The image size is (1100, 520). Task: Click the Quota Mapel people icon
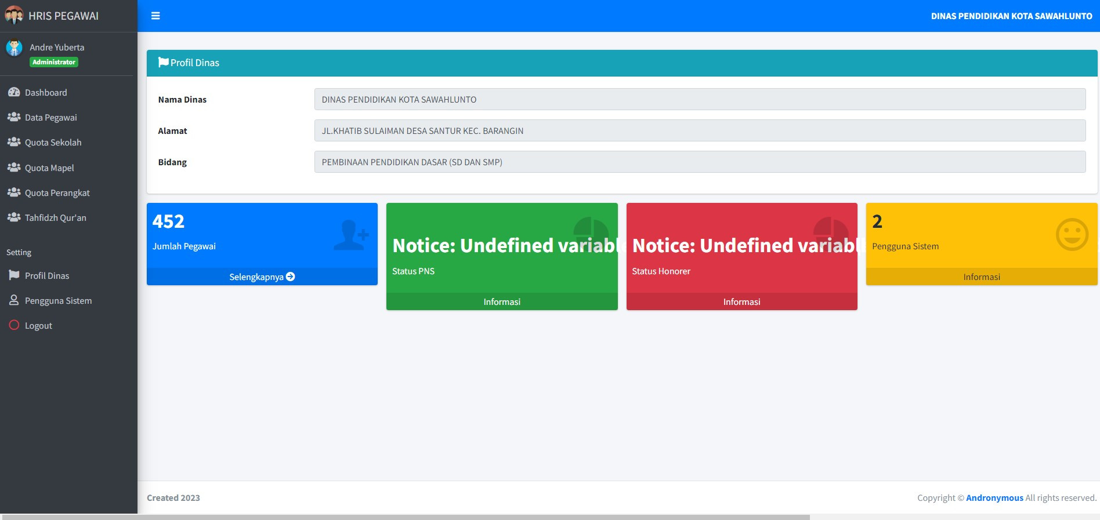point(14,168)
